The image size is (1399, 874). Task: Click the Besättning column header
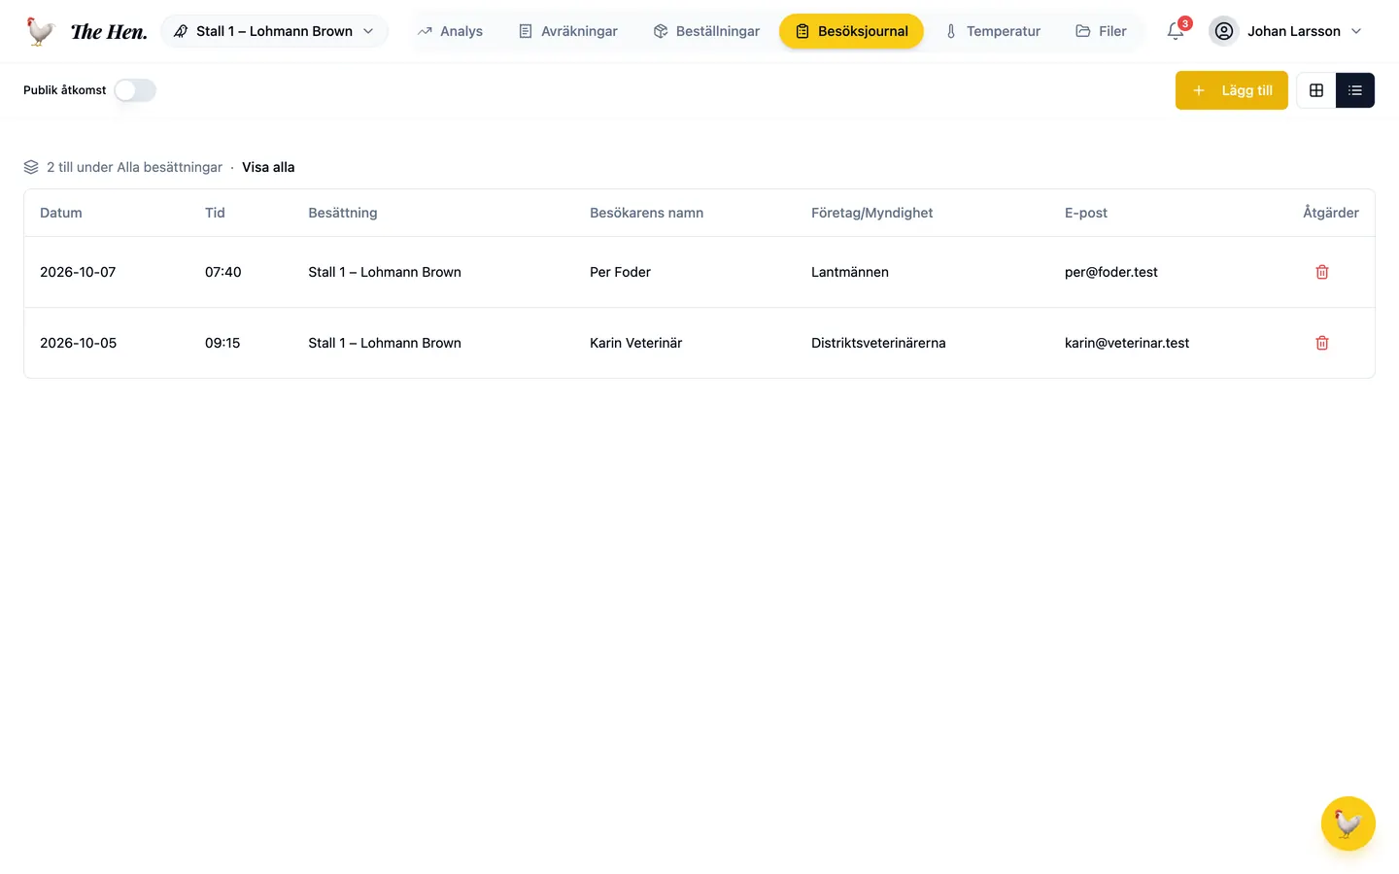coord(343,213)
